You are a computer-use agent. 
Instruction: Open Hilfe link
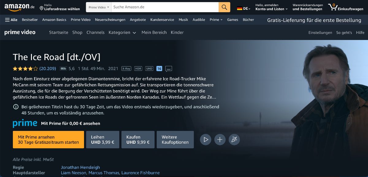pyautogui.click(x=360, y=33)
